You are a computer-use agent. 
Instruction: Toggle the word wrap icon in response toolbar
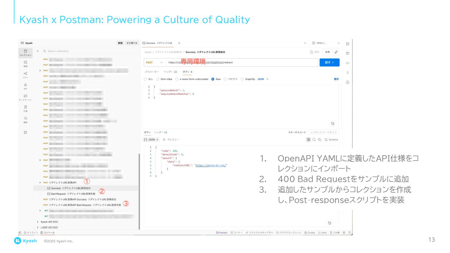[x=308, y=140]
